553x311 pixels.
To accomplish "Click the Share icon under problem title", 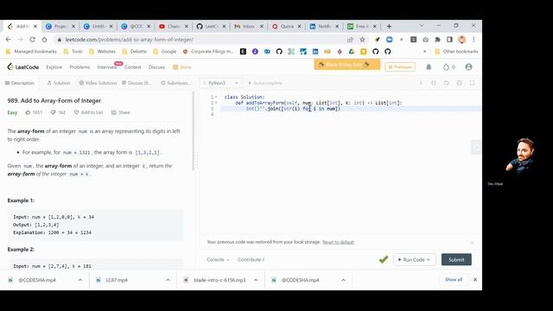I will click(121, 112).
